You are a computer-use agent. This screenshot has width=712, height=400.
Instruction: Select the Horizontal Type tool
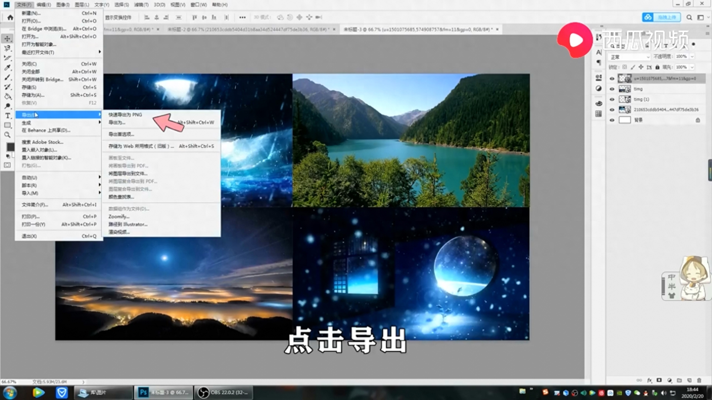[7, 116]
